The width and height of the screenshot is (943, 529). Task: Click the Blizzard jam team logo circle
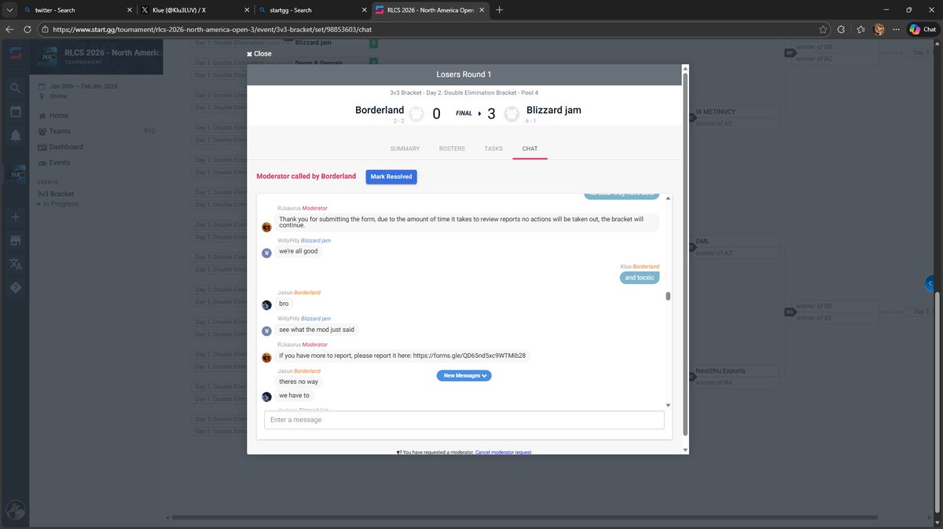(x=512, y=114)
